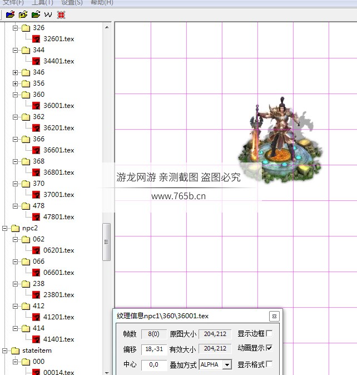Screen dimensions: 357x375
Task: Open the 帮助(H) menu
Action: click(x=102, y=3)
